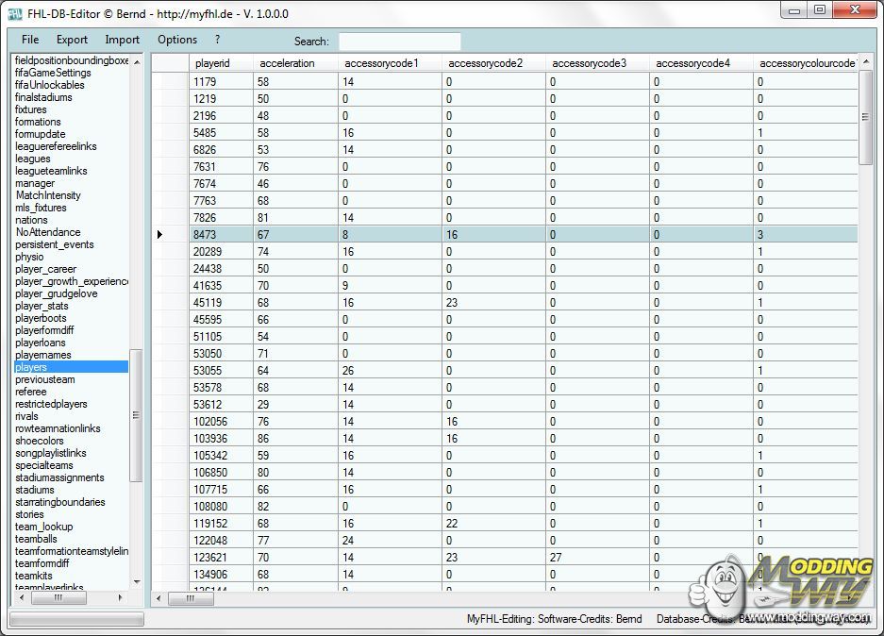
Task: Click the FHL app icon in title bar
Action: pyautogui.click(x=15, y=13)
